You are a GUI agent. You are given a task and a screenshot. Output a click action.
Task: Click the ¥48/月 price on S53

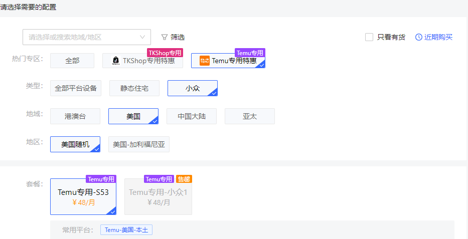[x=84, y=202]
